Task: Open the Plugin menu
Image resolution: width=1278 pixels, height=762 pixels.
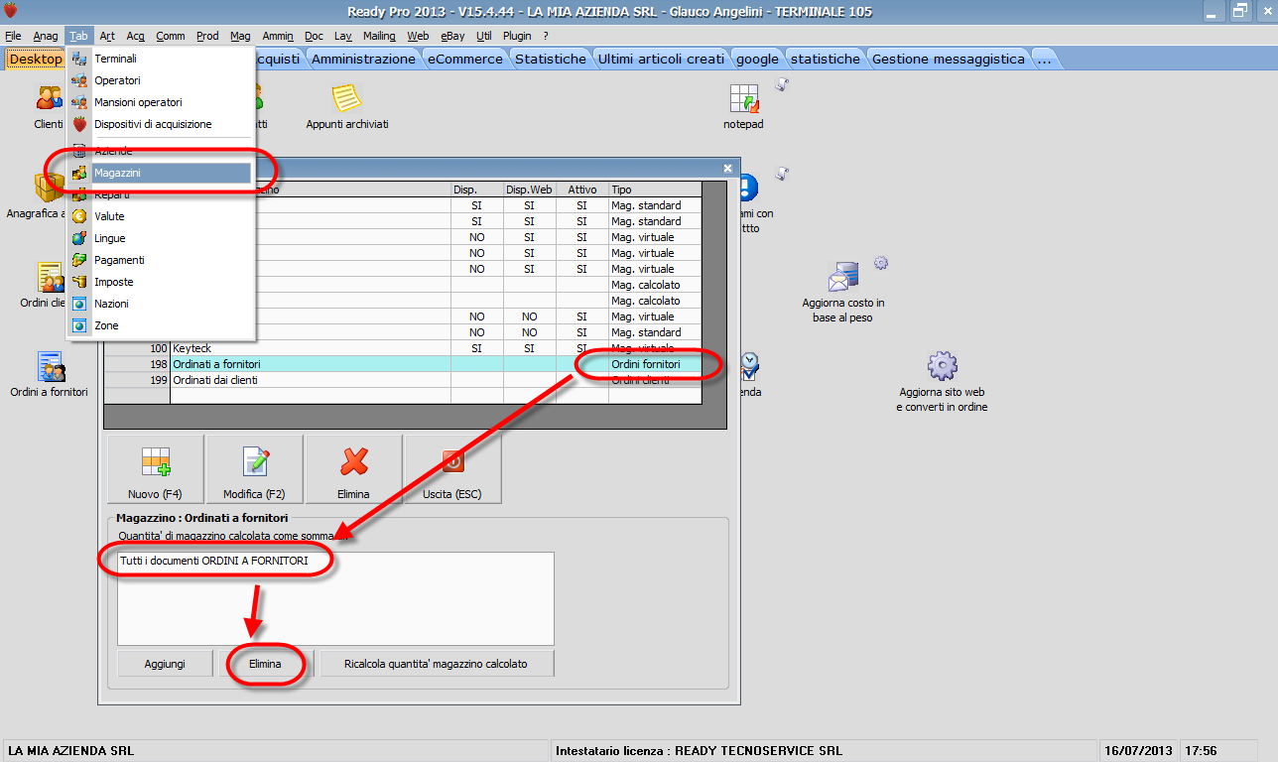Action: pos(517,36)
